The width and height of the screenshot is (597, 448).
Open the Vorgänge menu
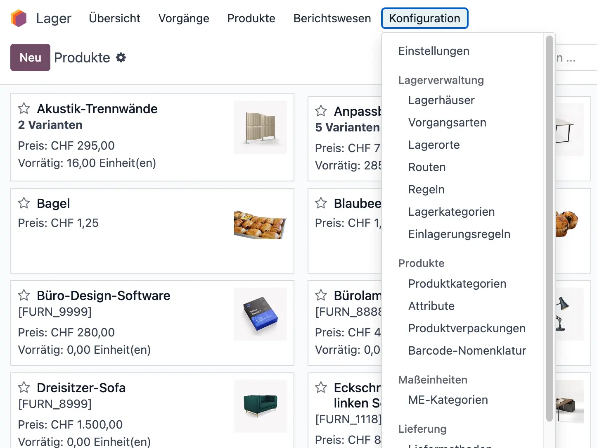(184, 18)
